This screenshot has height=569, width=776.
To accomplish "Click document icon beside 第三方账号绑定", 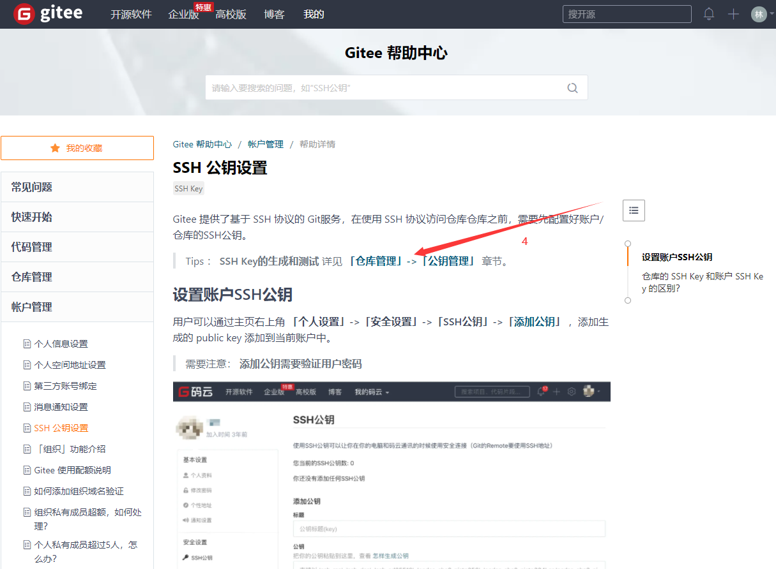I will tap(27, 386).
